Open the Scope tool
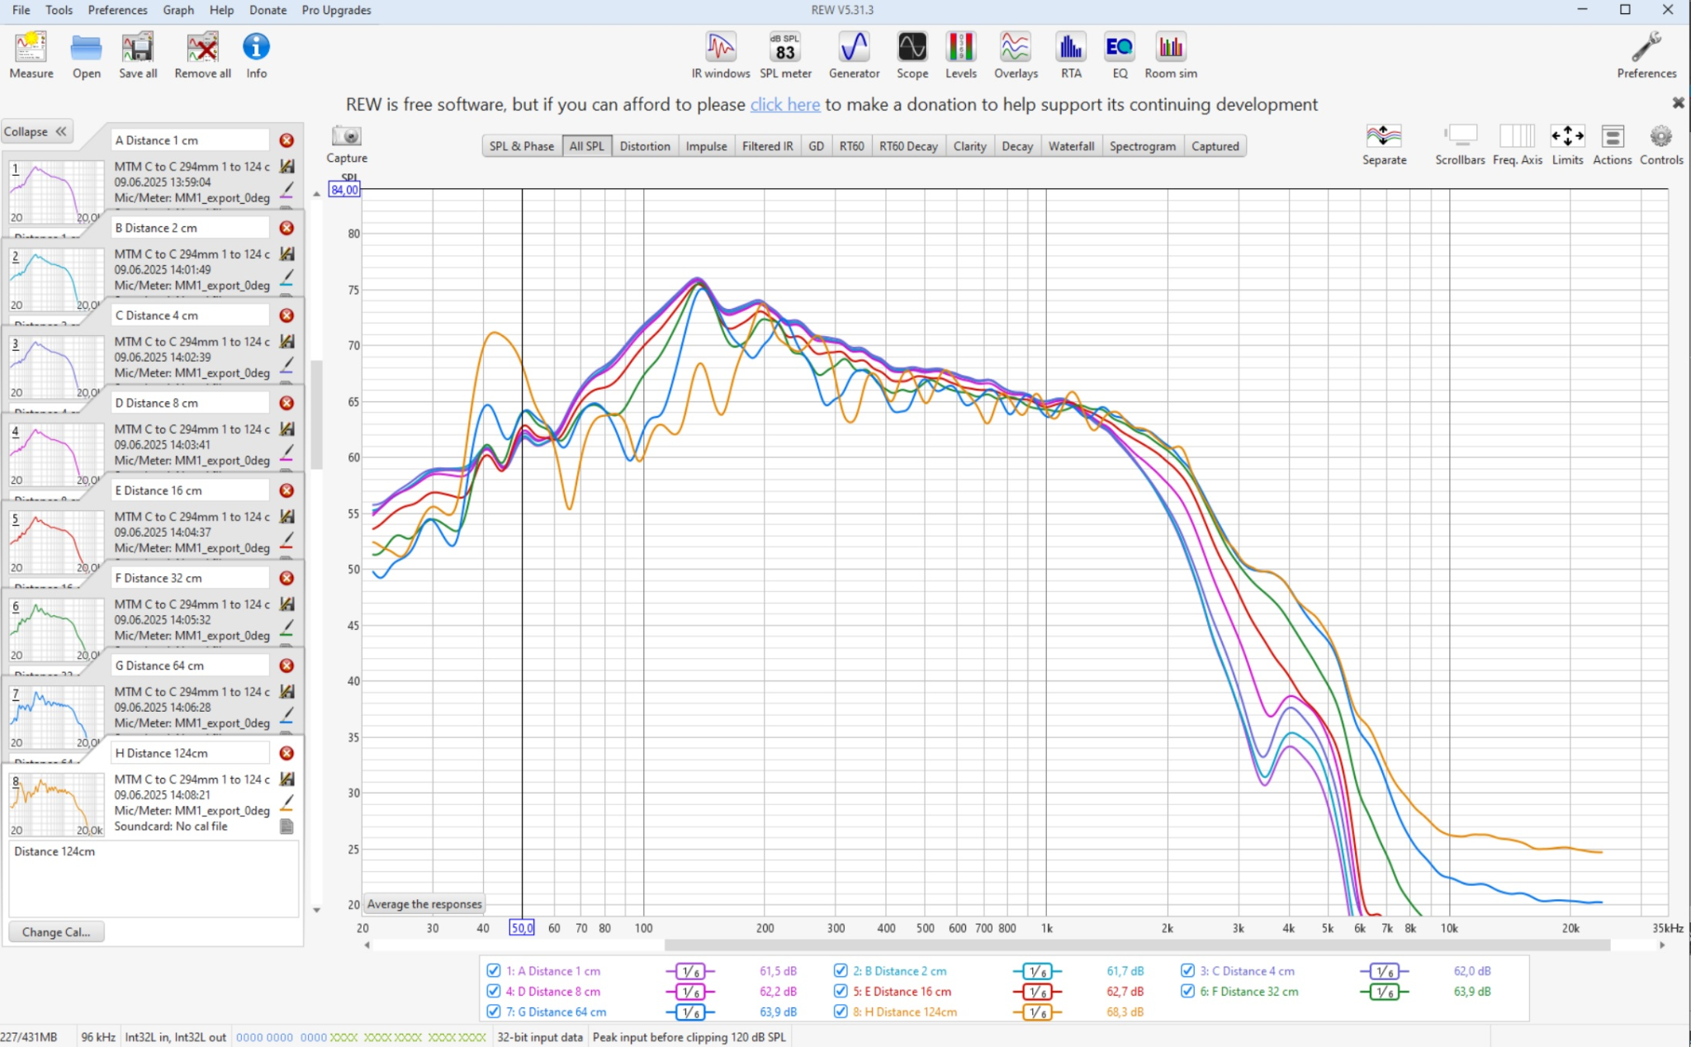1691x1047 pixels. tap(912, 55)
